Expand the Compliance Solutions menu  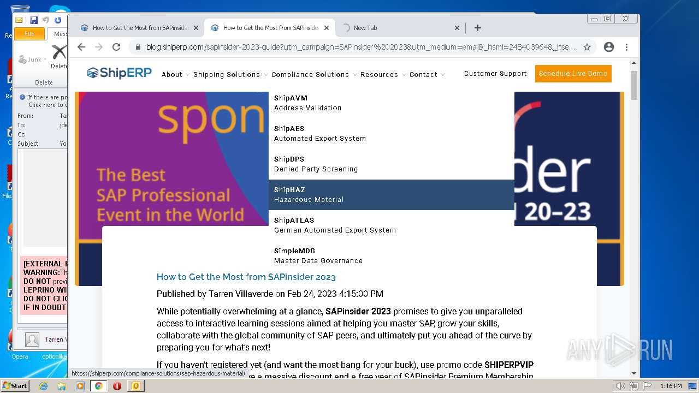[x=314, y=74]
